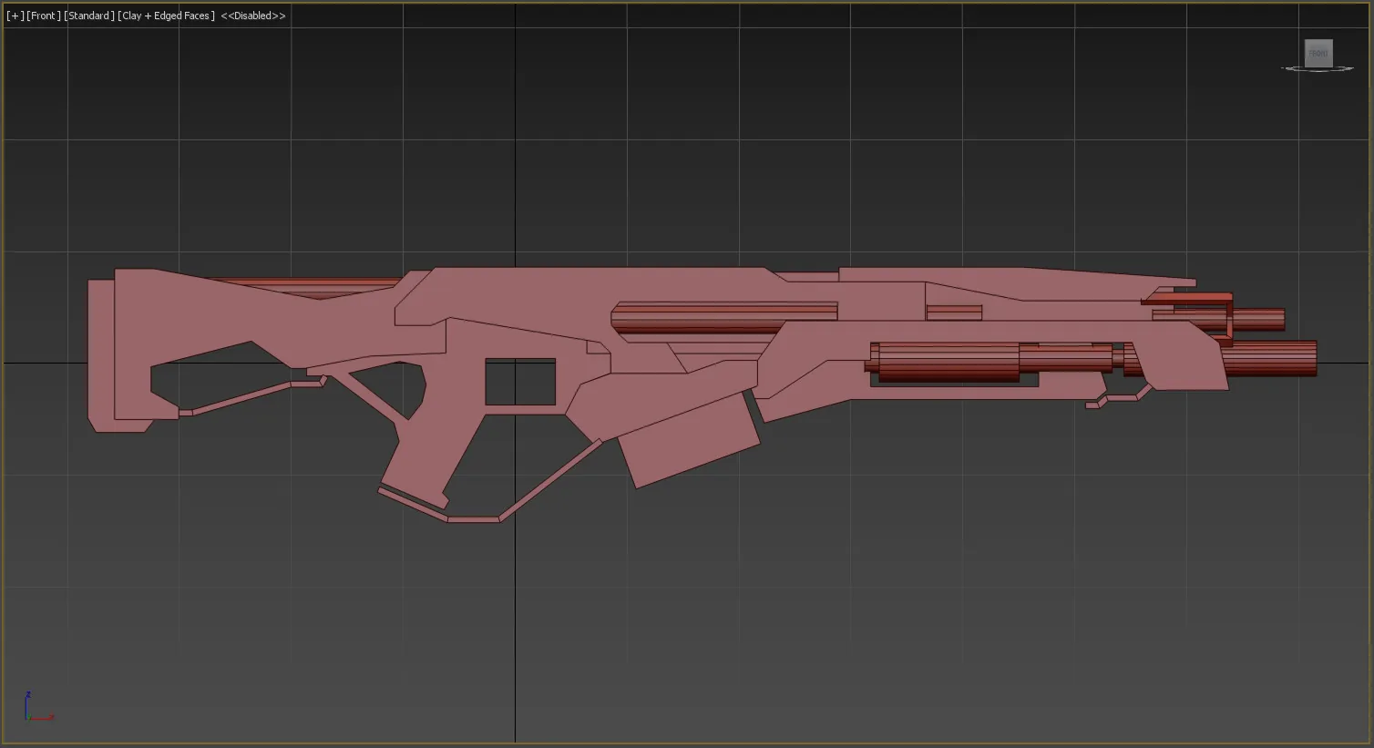Select the large lower front barrel cylinder
Screen dimensions: 1374x748
click(x=948, y=362)
